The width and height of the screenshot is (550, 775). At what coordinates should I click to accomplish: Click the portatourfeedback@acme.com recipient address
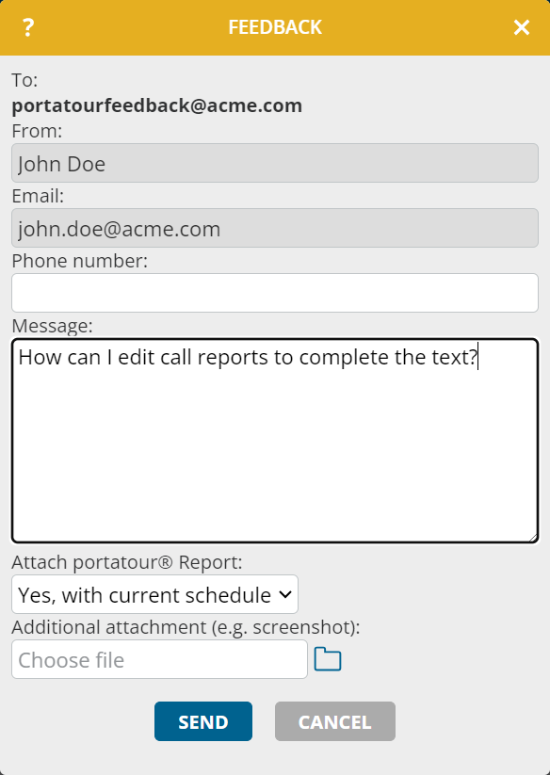pos(156,105)
